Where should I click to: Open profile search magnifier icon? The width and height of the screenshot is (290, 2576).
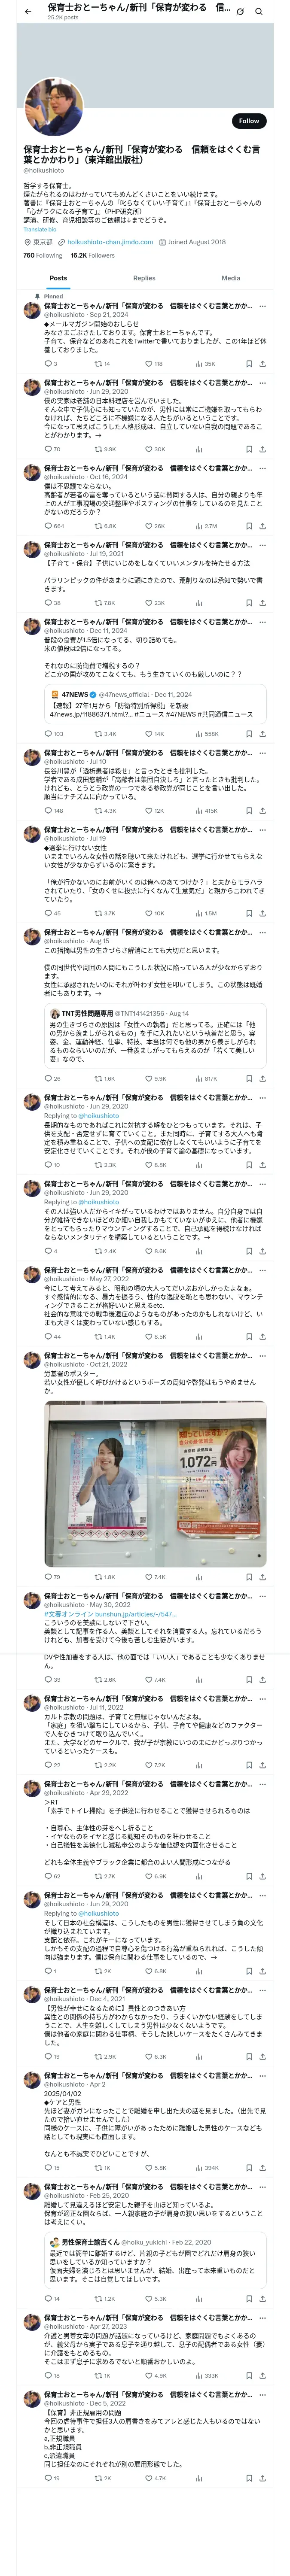259,11
